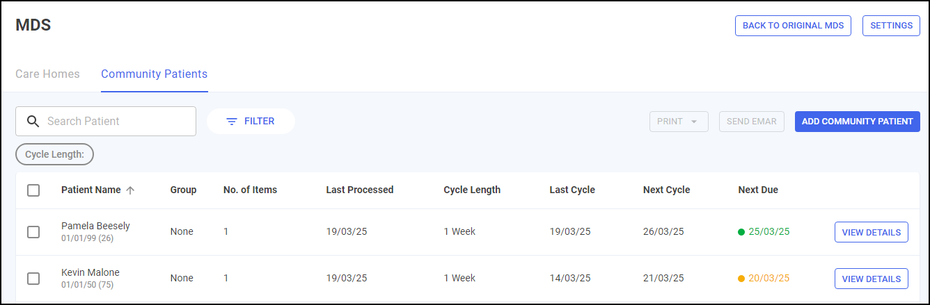Click the filter lines icon

[x=232, y=122]
